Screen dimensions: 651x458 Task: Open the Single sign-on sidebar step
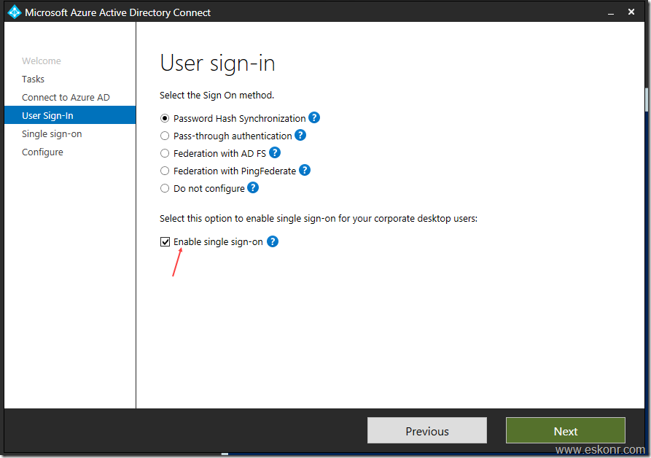point(52,133)
